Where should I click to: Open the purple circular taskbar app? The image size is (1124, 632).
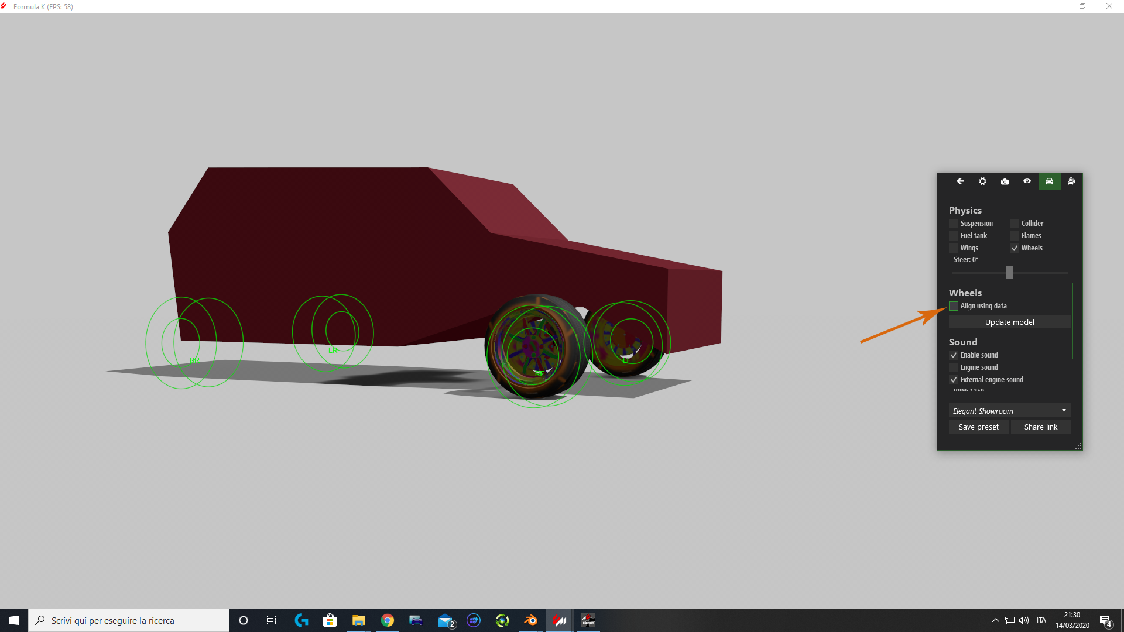[474, 620]
